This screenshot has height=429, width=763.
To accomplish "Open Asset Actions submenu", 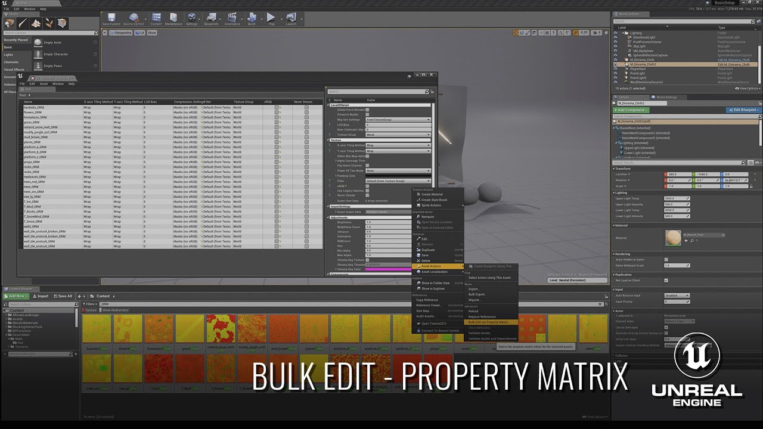I will click(x=438, y=266).
